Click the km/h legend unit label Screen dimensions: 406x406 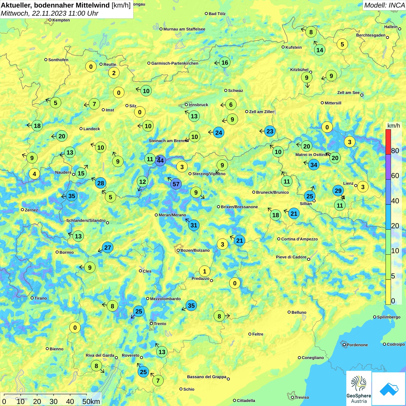click(x=394, y=126)
